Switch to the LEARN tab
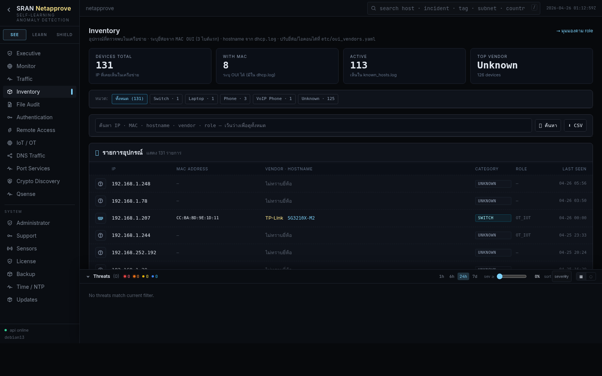This screenshot has width=602, height=376. coord(40,35)
